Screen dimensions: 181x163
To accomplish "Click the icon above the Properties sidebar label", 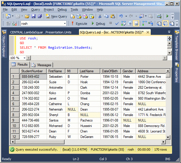I will 177,65.
